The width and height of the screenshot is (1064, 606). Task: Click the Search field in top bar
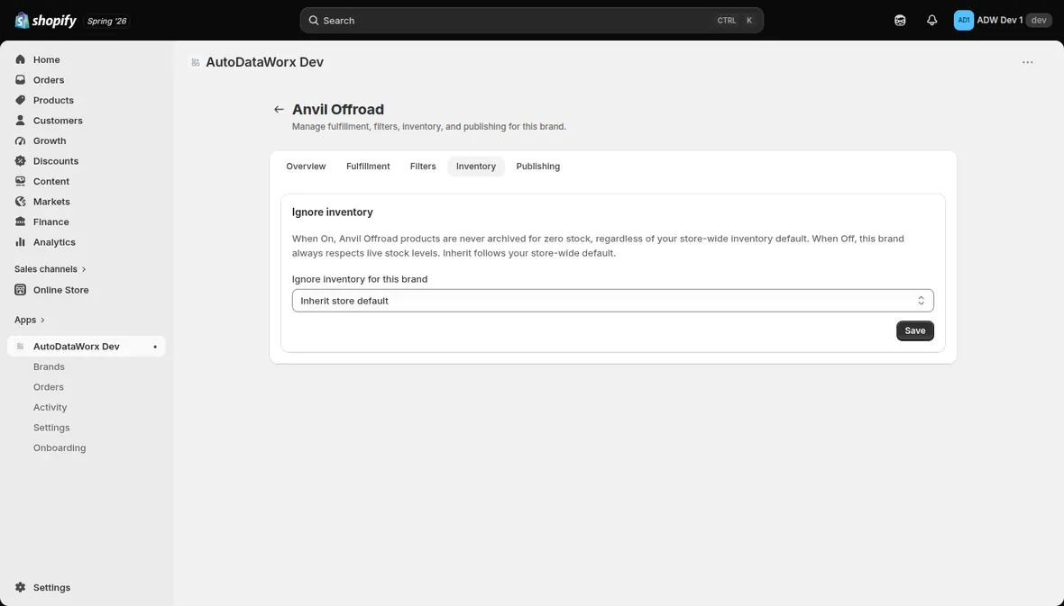coord(531,21)
